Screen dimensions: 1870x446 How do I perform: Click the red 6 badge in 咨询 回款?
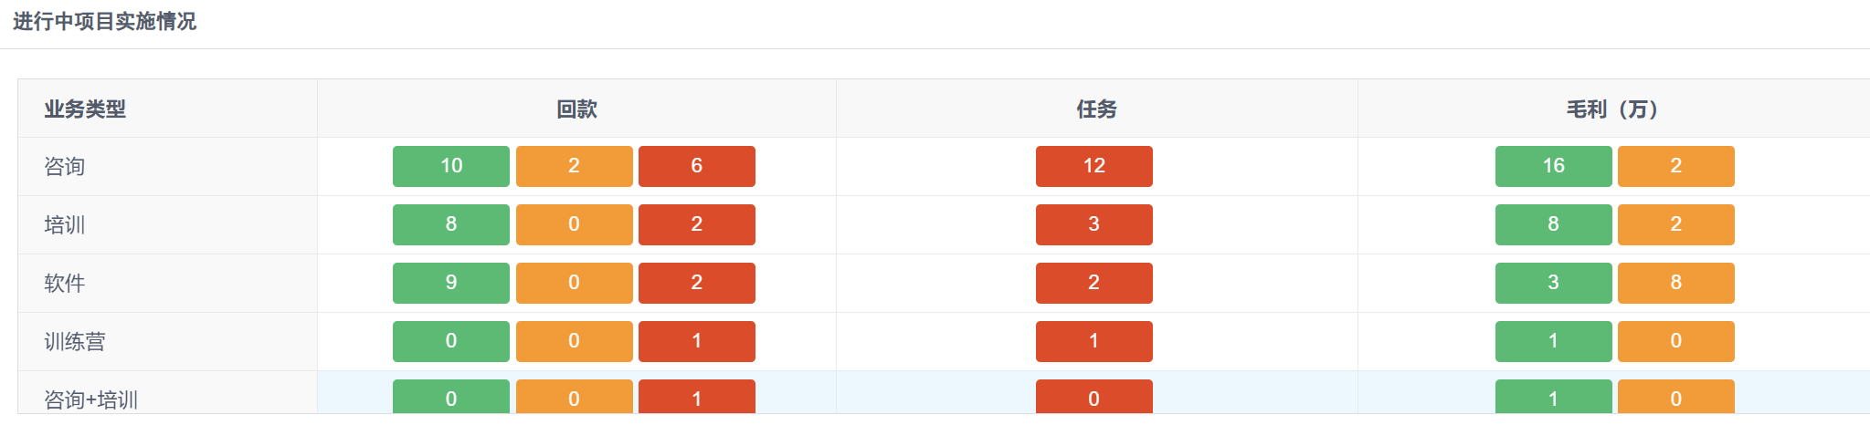pyautogui.click(x=697, y=166)
